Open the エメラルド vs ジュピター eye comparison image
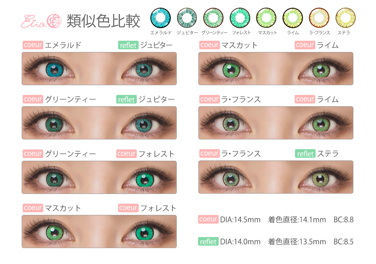The width and height of the screenshot is (376, 264). tap(99, 69)
